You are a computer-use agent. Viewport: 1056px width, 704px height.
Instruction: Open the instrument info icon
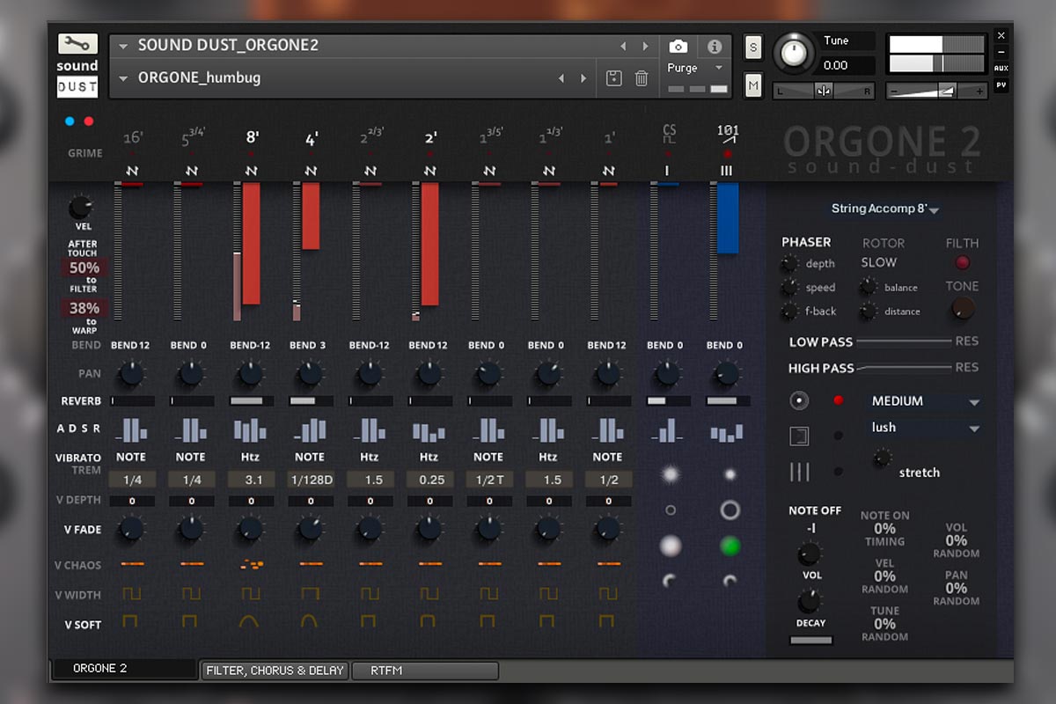715,47
